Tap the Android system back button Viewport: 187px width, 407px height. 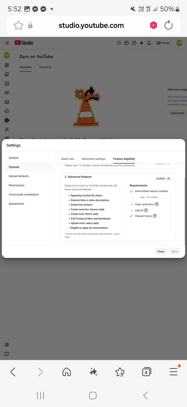[145, 396]
